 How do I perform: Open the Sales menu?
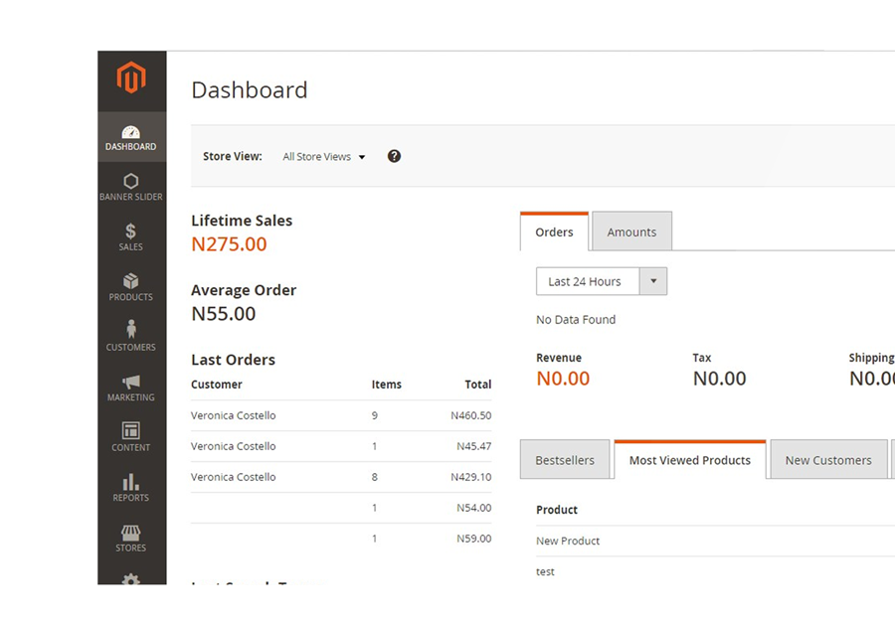(131, 237)
